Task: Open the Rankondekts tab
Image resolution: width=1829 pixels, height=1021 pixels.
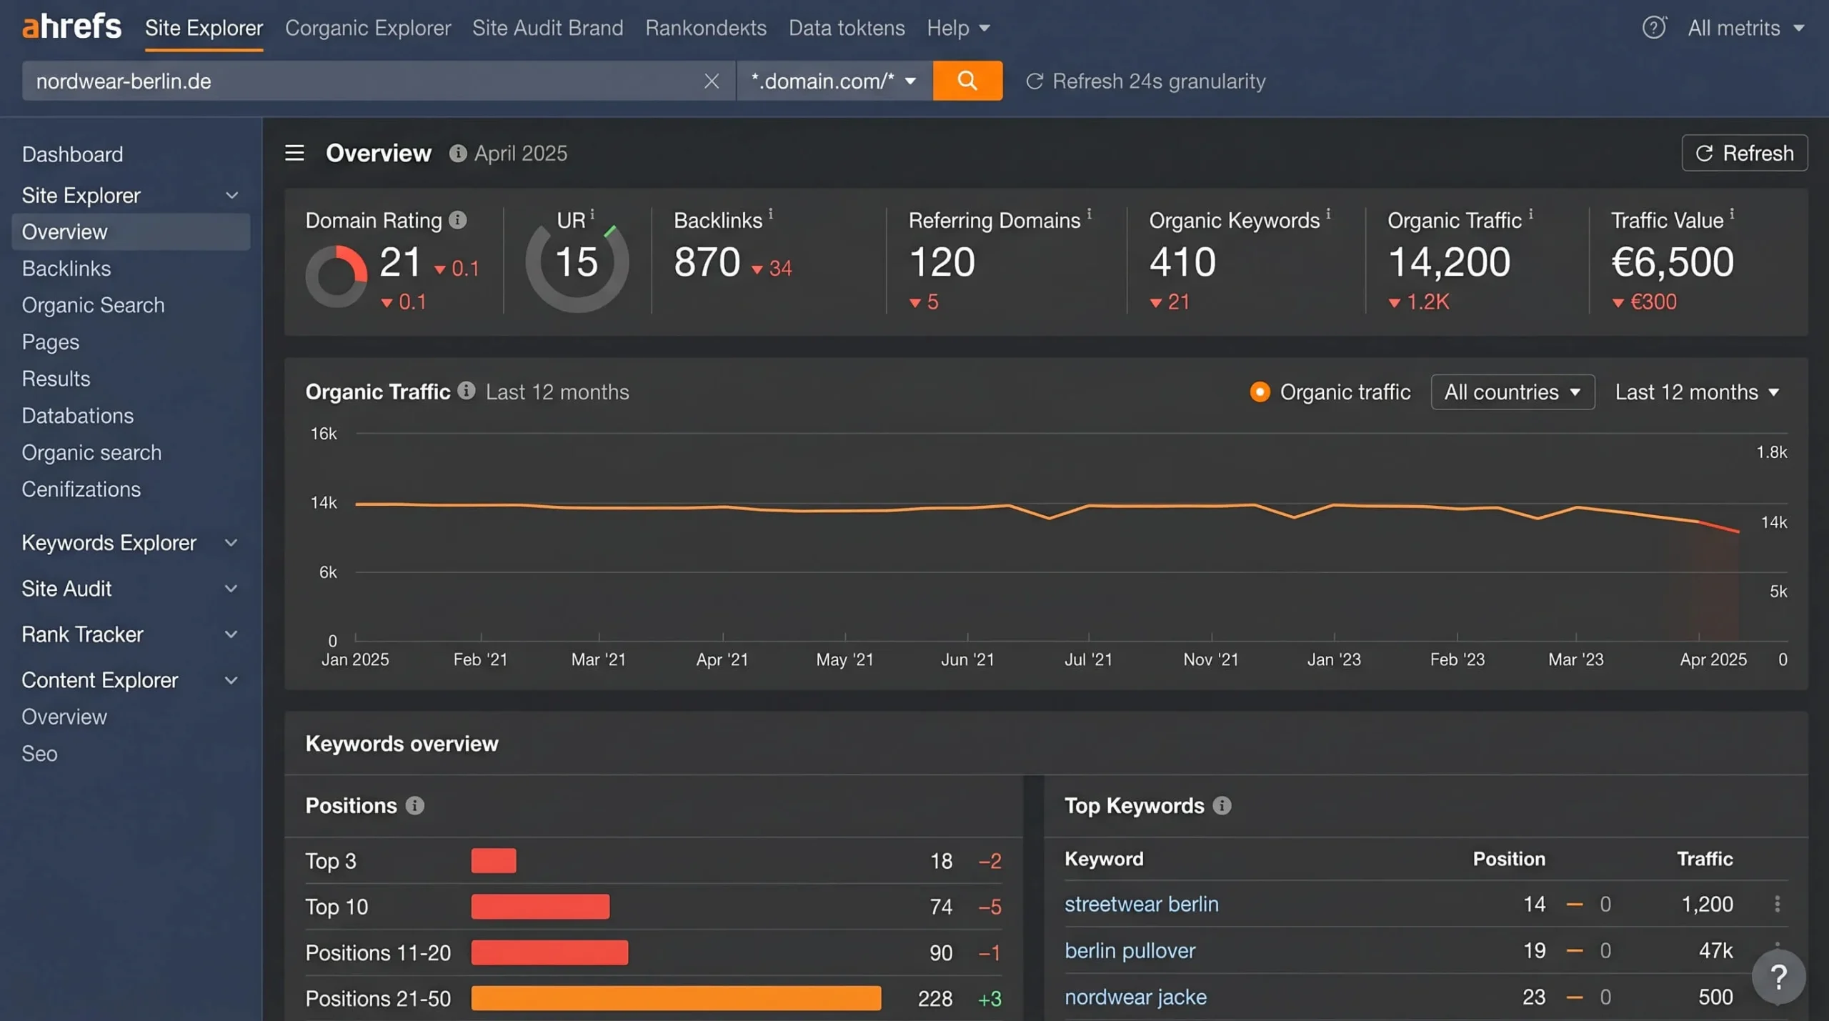Action: [706, 28]
